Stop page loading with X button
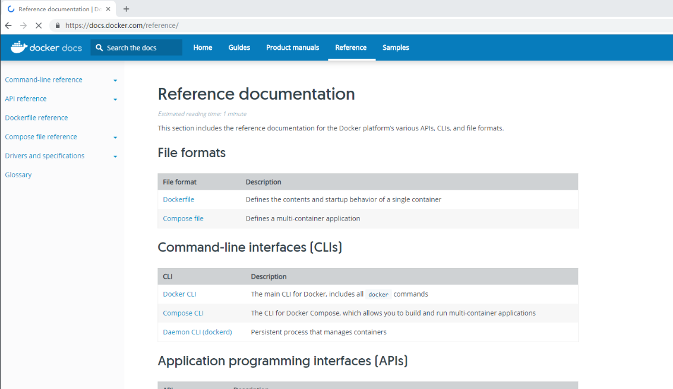673x389 pixels. [39, 25]
